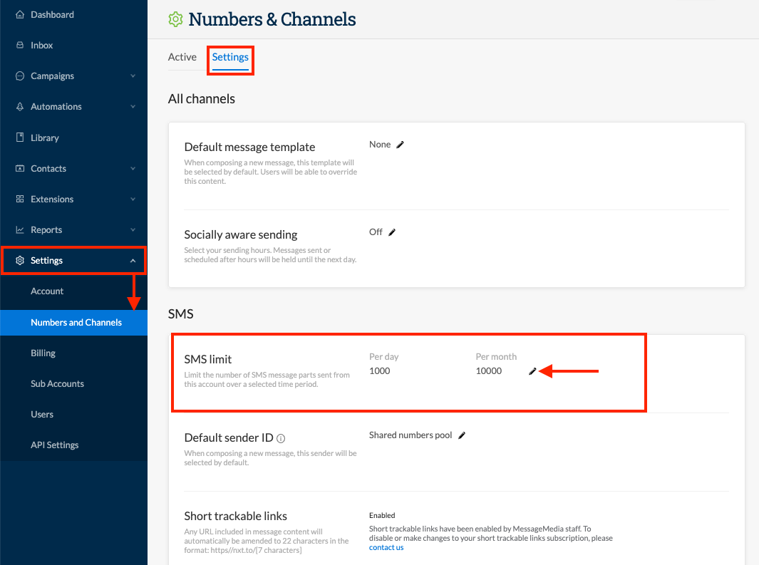Edit Socially aware sending with pencil icon
This screenshot has height=565, width=759.
pyautogui.click(x=392, y=232)
